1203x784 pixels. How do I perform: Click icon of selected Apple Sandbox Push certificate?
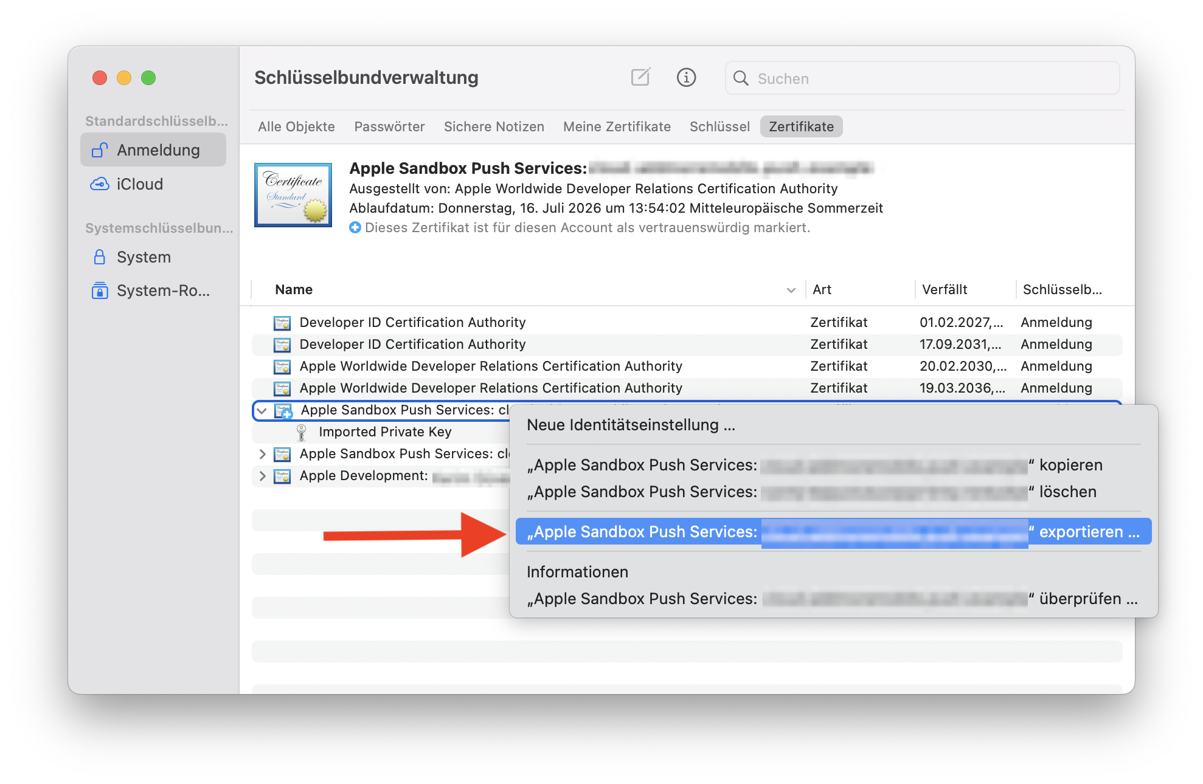coord(283,411)
